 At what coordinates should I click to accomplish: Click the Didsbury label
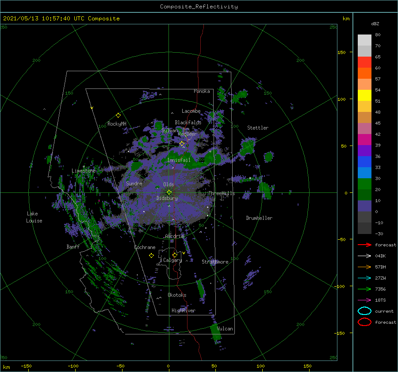click(x=167, y=198)
